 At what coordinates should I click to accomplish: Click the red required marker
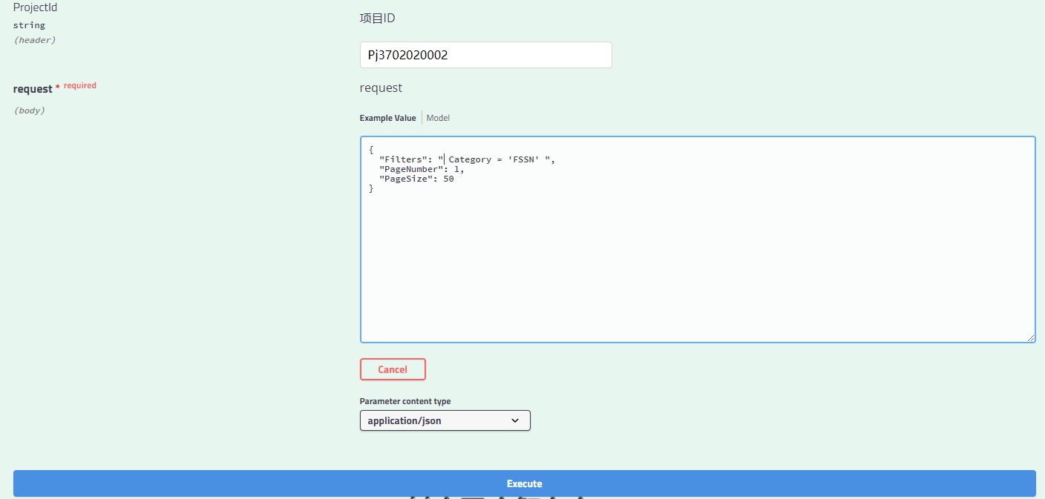tap(79, 85)
